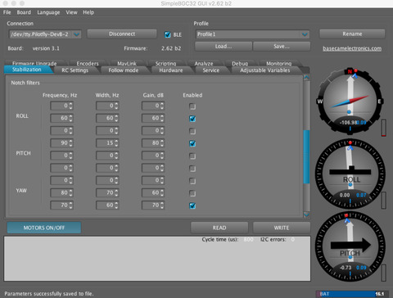Open the Encoders tab
Viewport: 393px width, 298px height.
pyautogui.click(x=88, y=64)
